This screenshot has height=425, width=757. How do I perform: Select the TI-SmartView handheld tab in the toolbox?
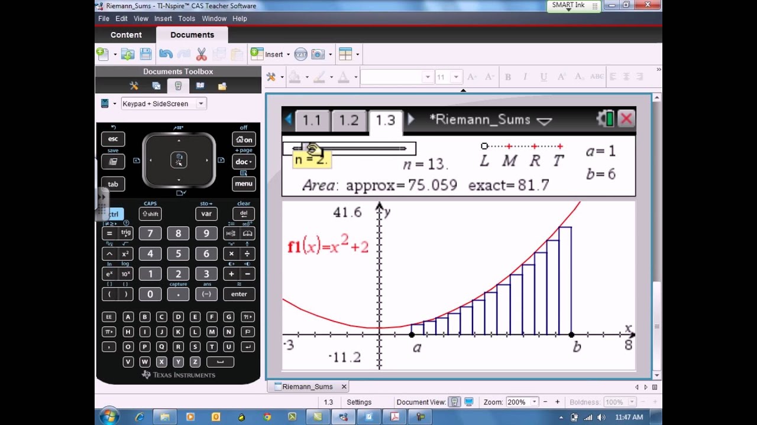178,86
